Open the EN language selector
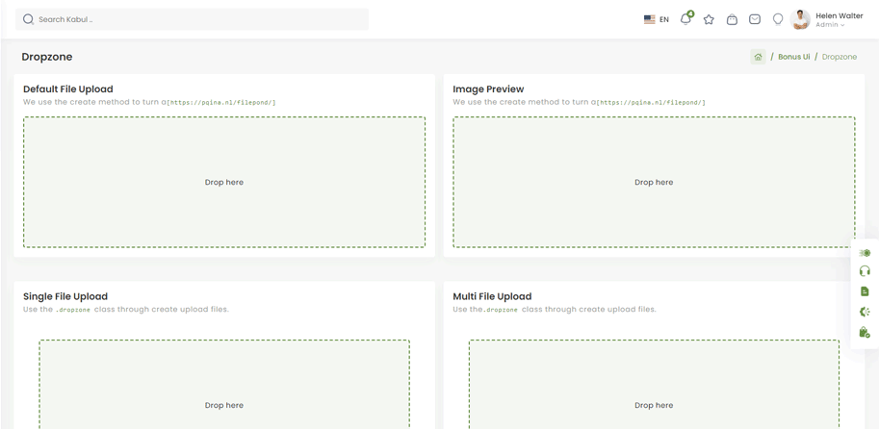879x429 pixels. tap(657, 19)
